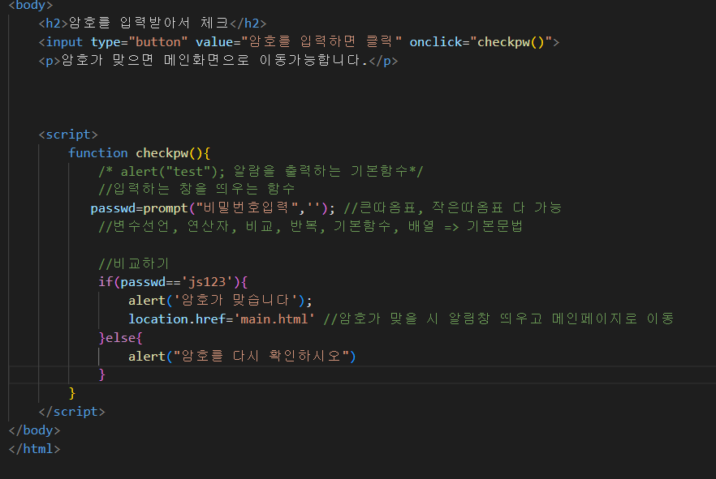716x479 pixels.
Task: Click the '}else{' line
Action: (x=120, y=338)
